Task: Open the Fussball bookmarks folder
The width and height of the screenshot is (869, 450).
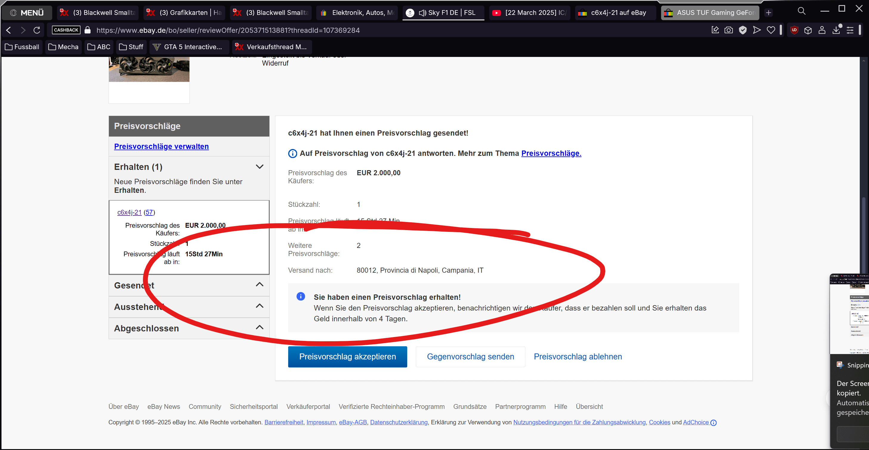Action: (x=22, y=47)
